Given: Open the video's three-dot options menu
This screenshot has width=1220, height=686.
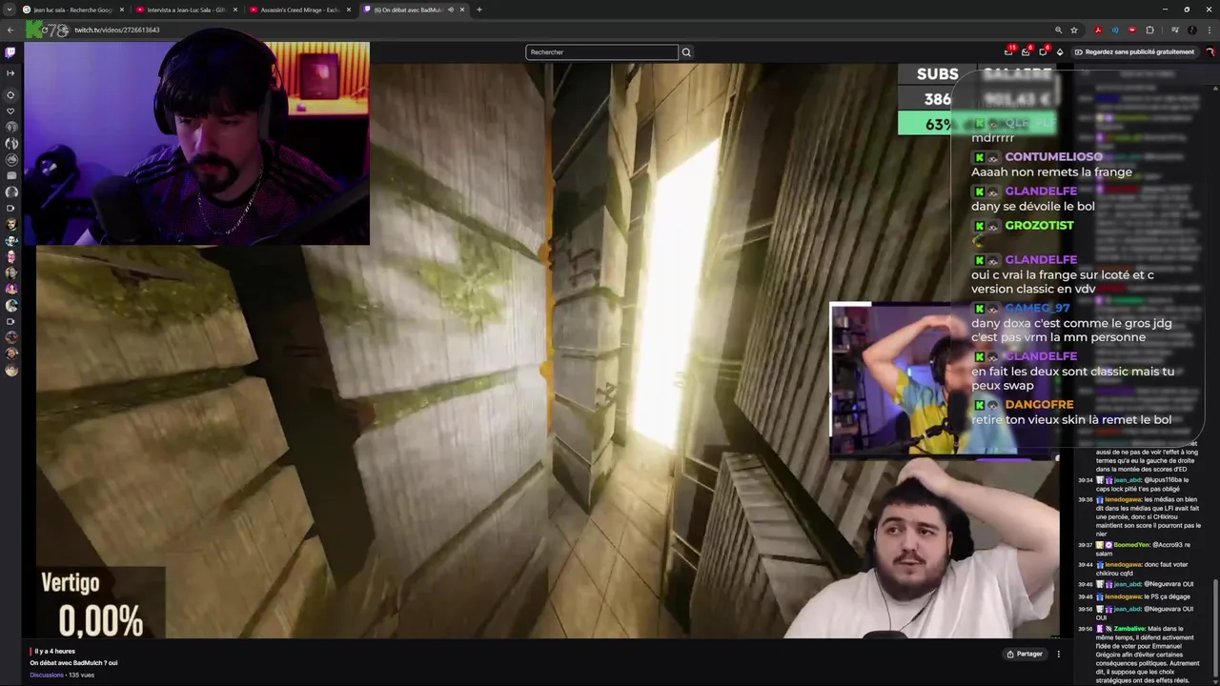Looking at the screenshot, I should (1058, 654).
